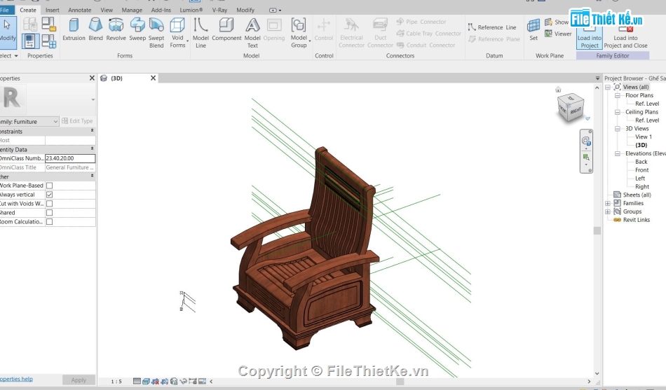Viewport: 666px width, 390px height.
Task: Close the Properties palette
Action: pyautogui.click(x=92, y=78)
